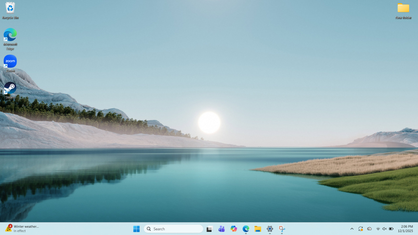This screenshot has width=418, height=235.
Task: Show hidden system tray icons
Action: tap(352, 229)
